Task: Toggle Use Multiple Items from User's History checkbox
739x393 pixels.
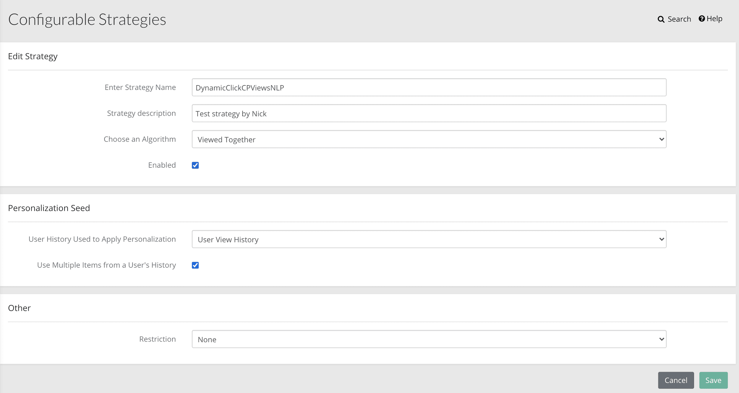Action: tap(195, 265)
